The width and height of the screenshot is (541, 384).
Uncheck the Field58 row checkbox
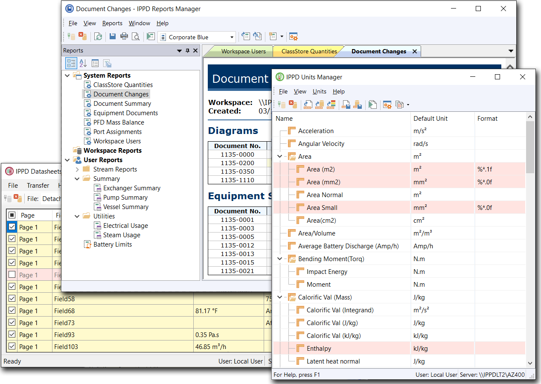point(12,299)
